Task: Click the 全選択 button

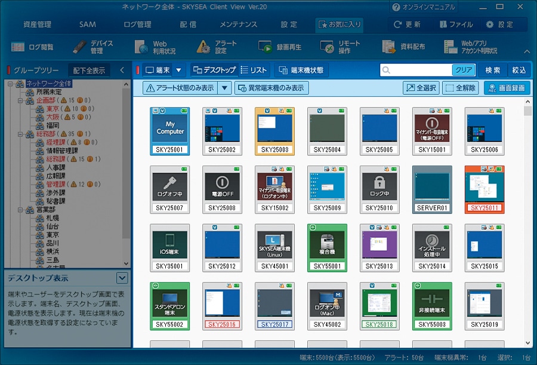Action: pyautogui.click(x=421, y=88)
